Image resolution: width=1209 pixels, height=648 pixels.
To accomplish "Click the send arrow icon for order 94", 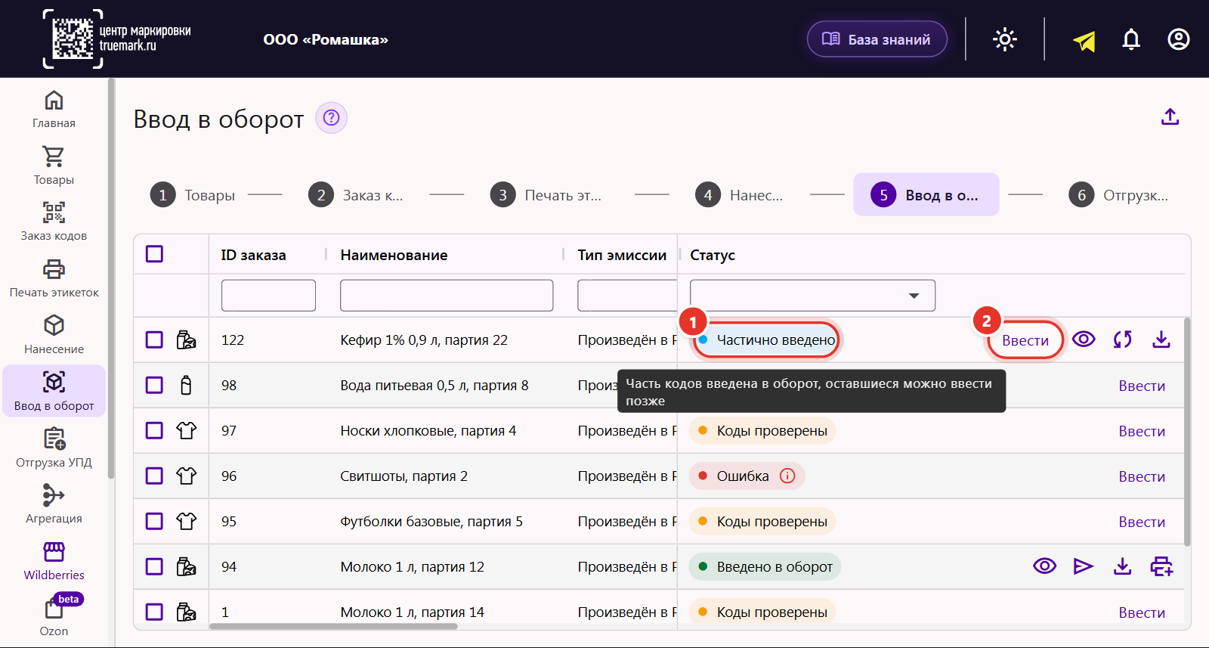I will (x=1083, y=566).
